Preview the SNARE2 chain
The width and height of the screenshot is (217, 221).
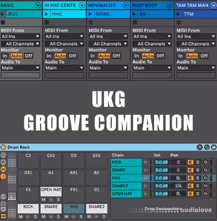(146, 186)
